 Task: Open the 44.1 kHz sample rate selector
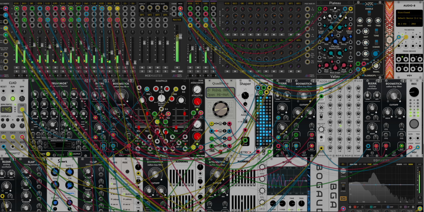[x=402, y=24]
